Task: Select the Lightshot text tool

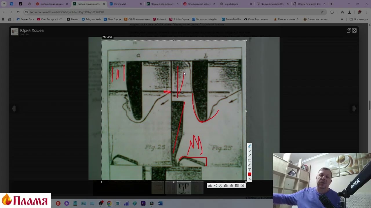Action: tap(250, 170)
